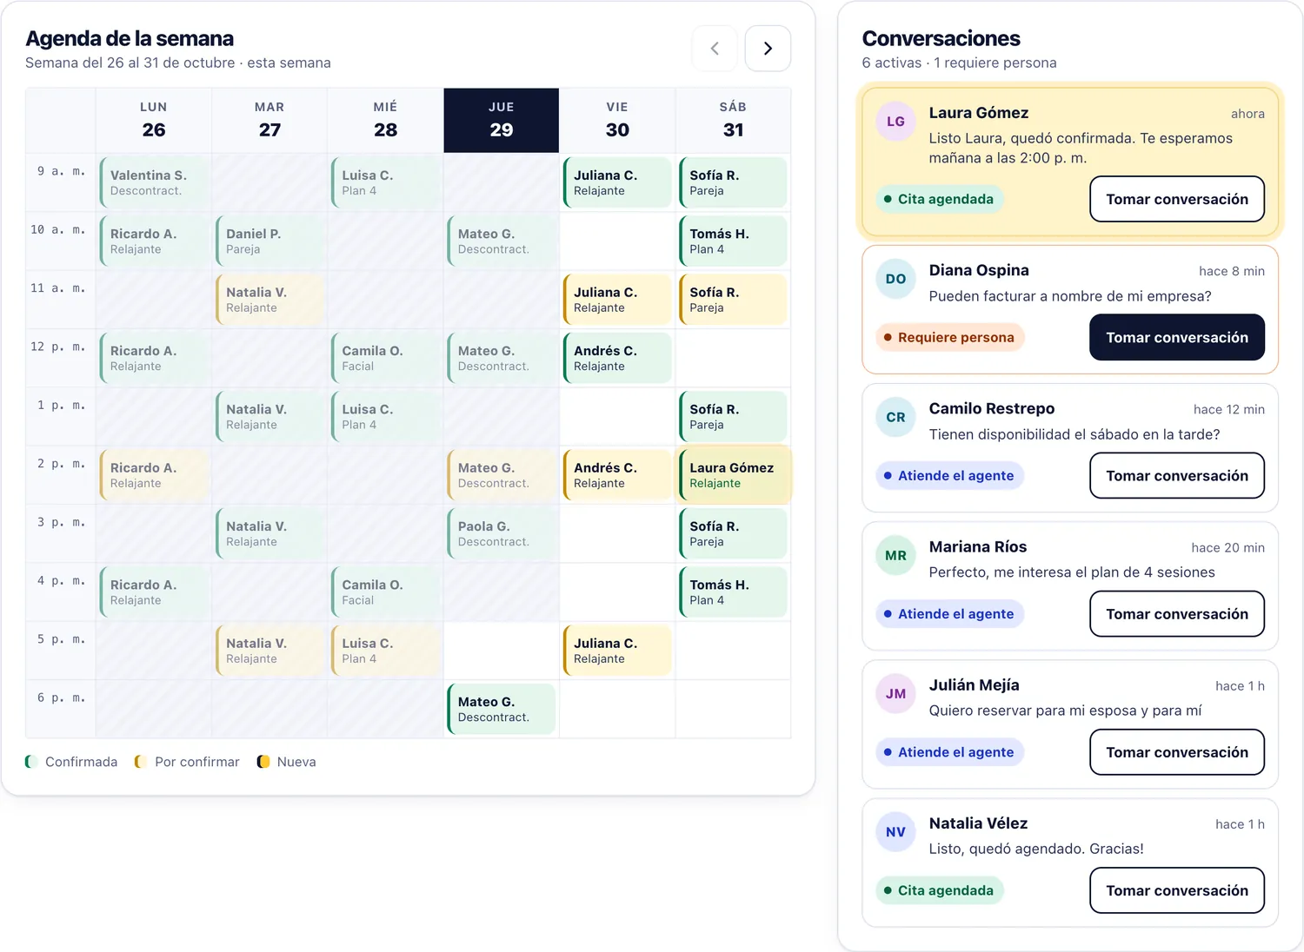Click the CR avatar of Camilo Restrepo
This screenshot has height=952, width=1304.
(x=895, y=417)
